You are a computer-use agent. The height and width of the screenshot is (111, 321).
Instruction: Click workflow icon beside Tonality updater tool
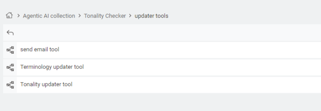(10, 85)
